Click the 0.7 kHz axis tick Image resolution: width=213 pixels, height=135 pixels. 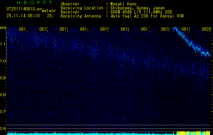coord(3,111)
